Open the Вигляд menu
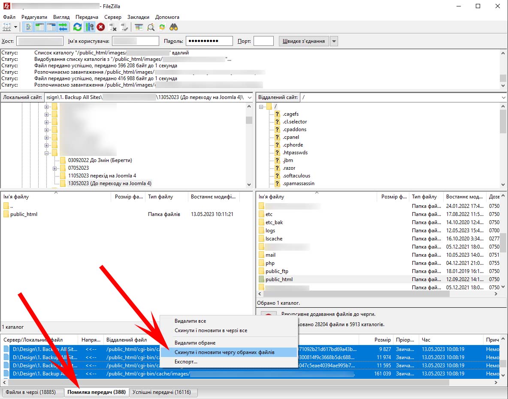 coord(61,17)
